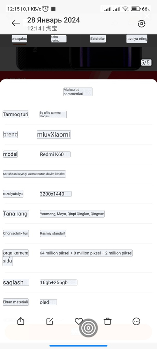Switch to the Tafsilotlar tab
The image size is (157, 349).
pyautogui.click(x=98, y=39)
